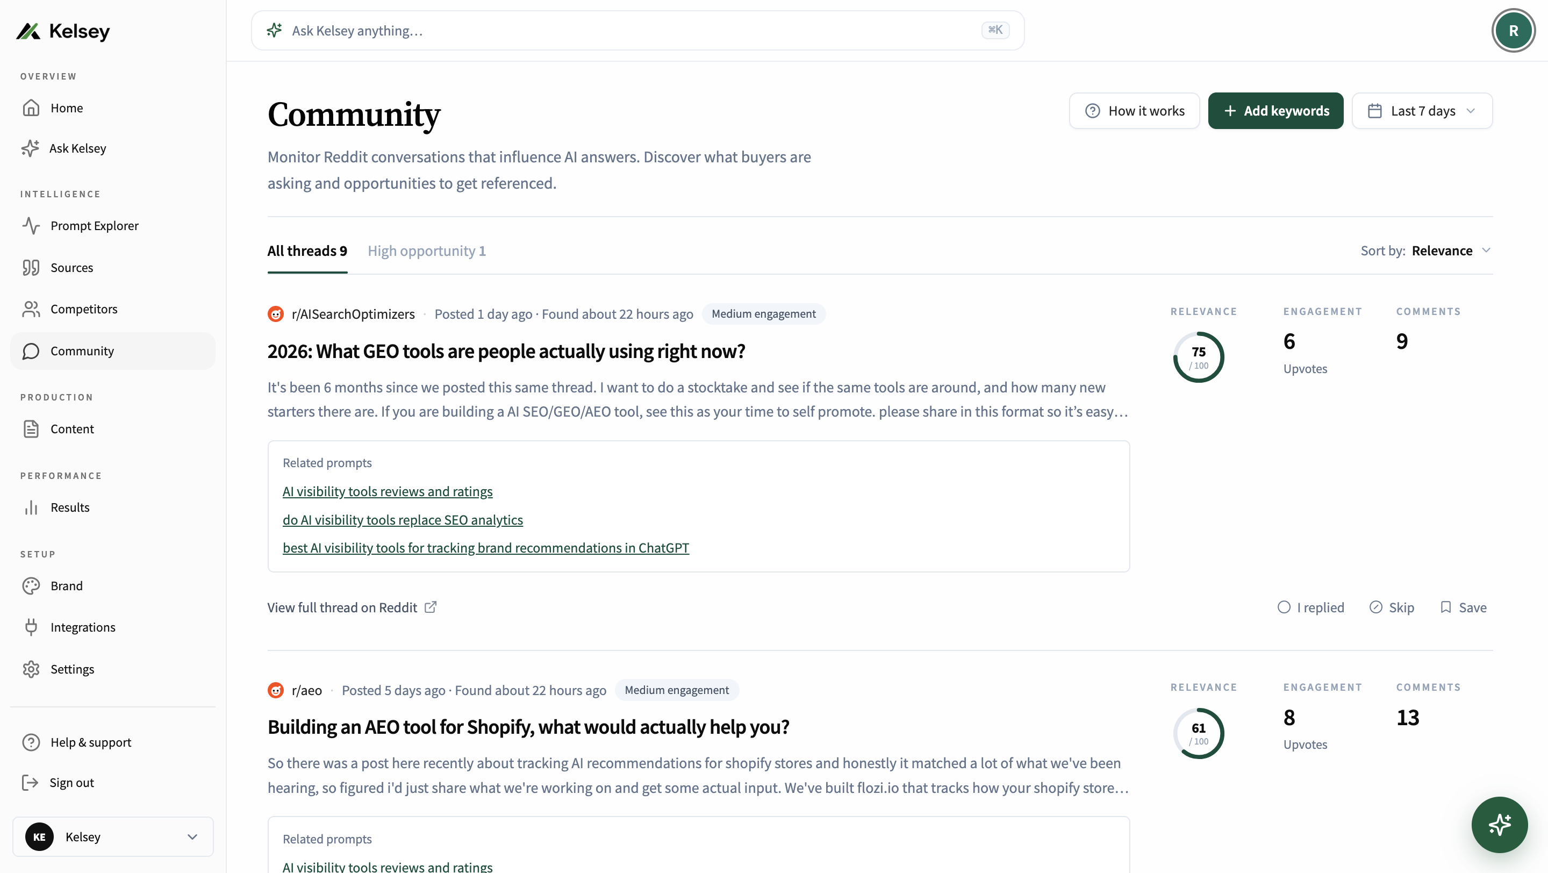Open the Sort by Relevance dropdown
1548x873 pixels.
1425,251
